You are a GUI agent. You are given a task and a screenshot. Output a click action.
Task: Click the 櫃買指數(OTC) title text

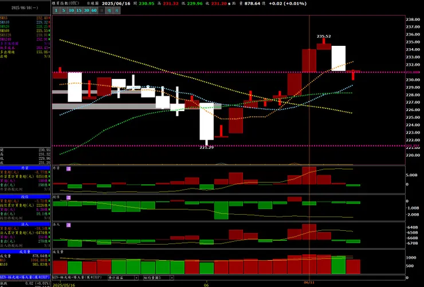pyautogui.click(x=65, y=3)
